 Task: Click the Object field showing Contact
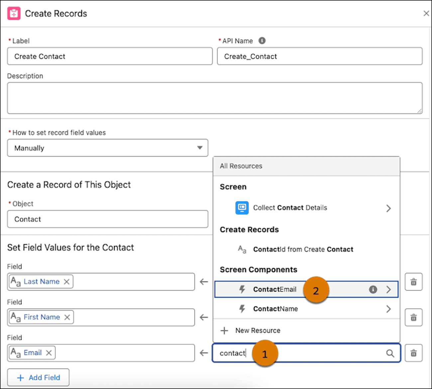pyautogui.click(x=108, y=219)
